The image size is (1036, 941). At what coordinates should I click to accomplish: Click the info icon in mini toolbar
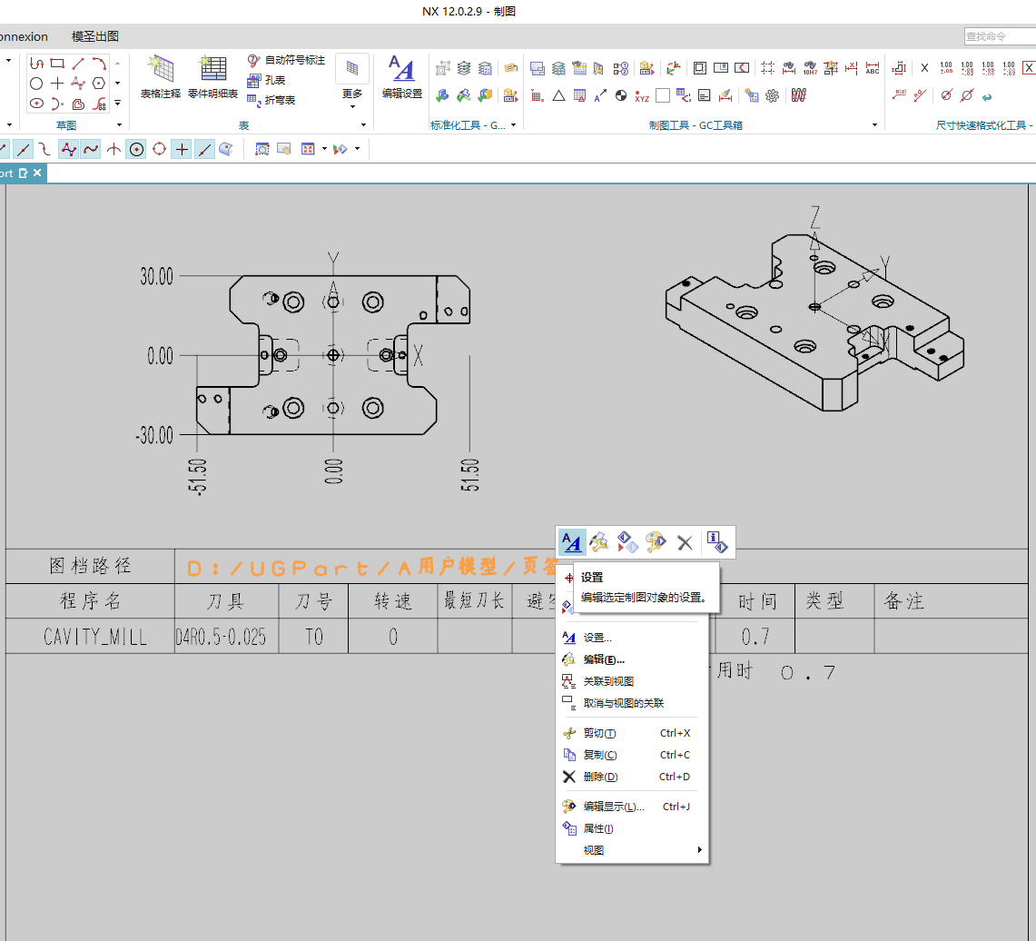(x=717, y=542)
